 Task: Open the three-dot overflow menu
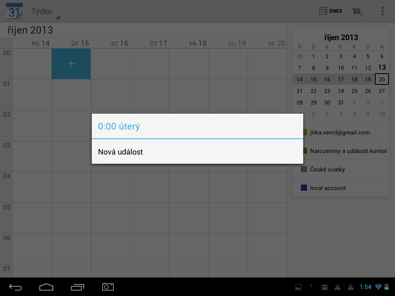click(x=382, y=11)
